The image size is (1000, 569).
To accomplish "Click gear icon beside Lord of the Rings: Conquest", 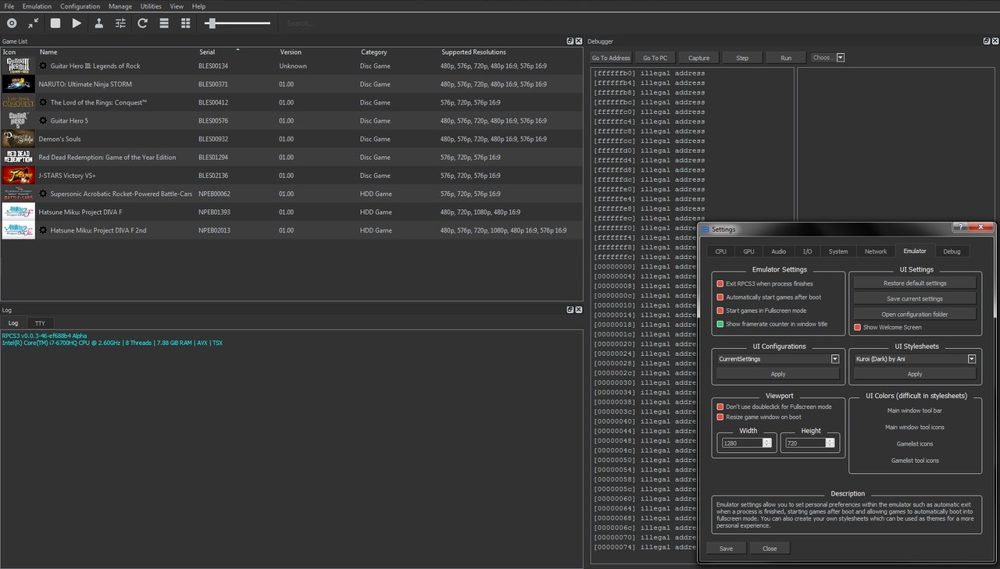I will click(43, 102).
